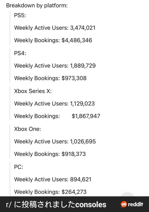Select PS4 Weekly Active Users 1,889,729
The height and width of the screenshot is (212, 149).
click(55, 66)
